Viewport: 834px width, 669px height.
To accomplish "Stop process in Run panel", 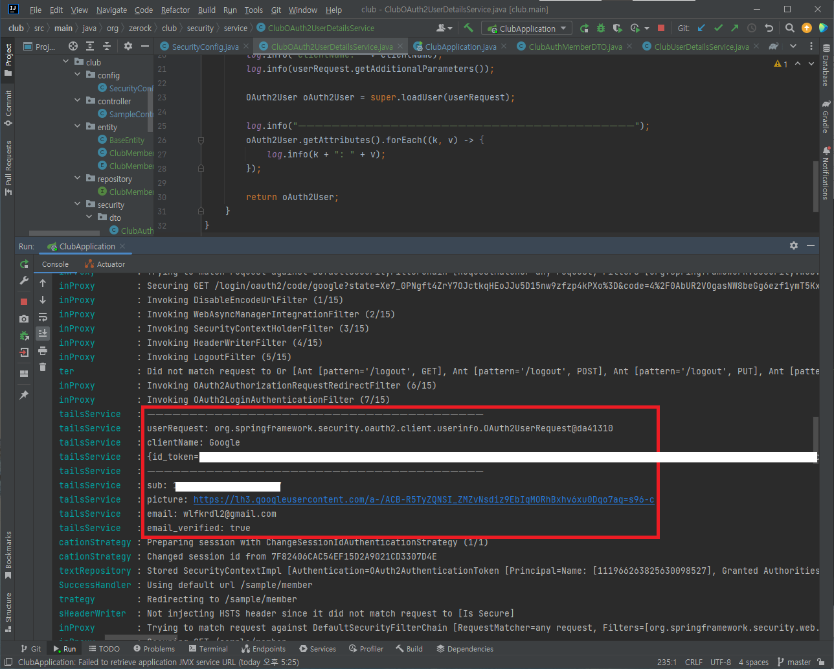I will coord(24,302).
